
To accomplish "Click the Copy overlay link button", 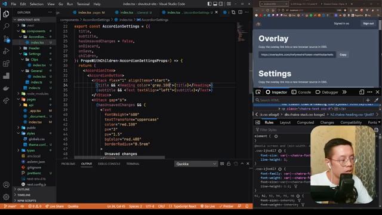I will pyautogui.click(x=343, y=54).
